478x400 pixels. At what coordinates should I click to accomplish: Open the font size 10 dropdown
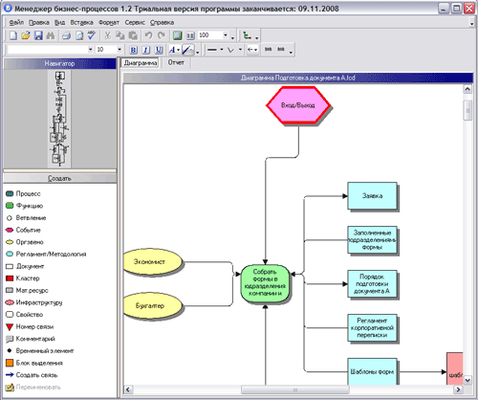(119, 50)
